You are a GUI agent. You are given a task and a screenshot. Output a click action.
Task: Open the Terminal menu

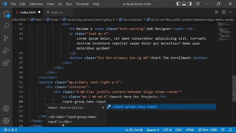[x=82, y=4]
